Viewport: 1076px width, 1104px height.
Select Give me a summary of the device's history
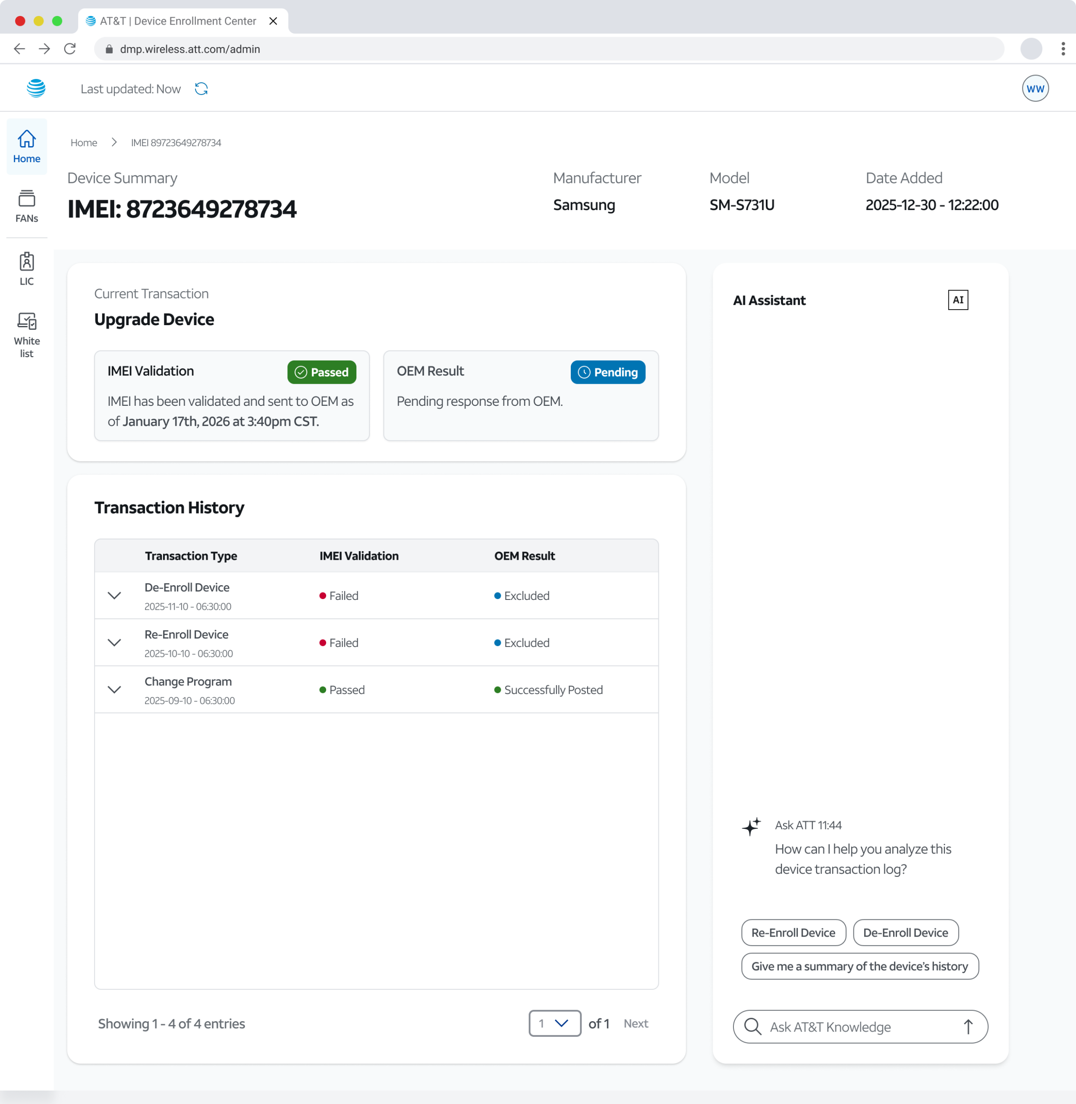click(x=859, y=966)
